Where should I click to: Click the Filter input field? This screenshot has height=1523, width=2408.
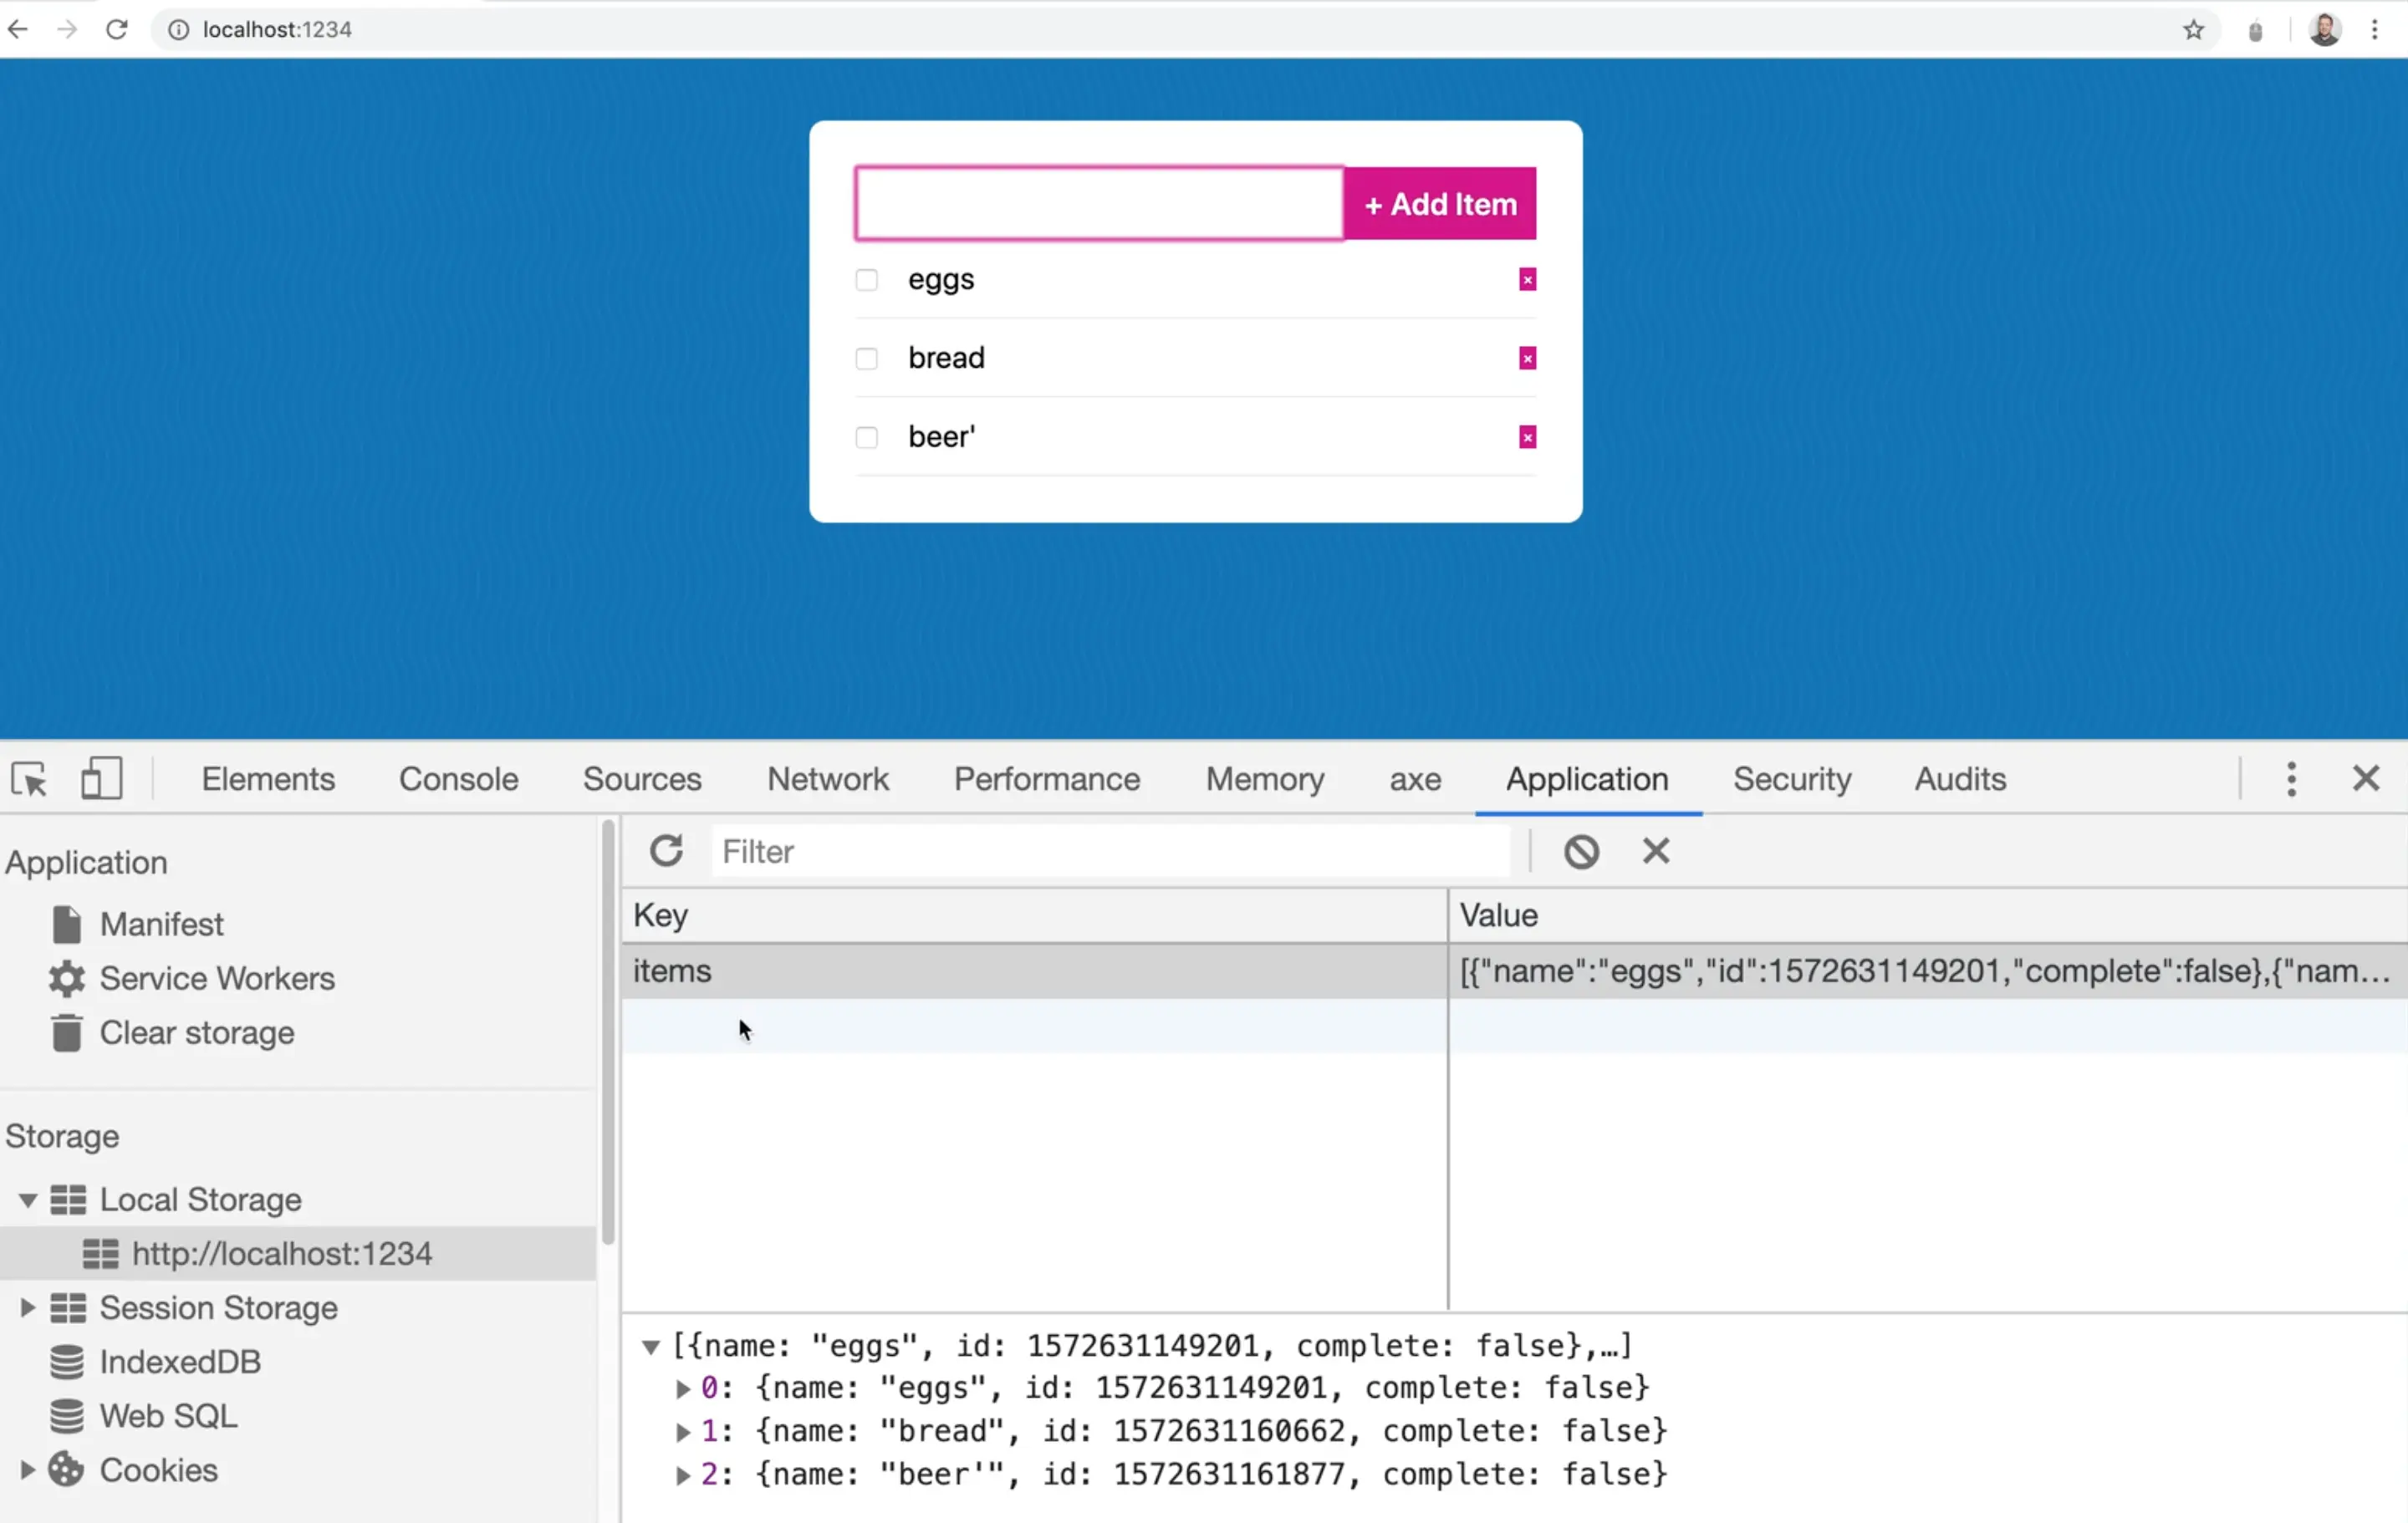1110,851
